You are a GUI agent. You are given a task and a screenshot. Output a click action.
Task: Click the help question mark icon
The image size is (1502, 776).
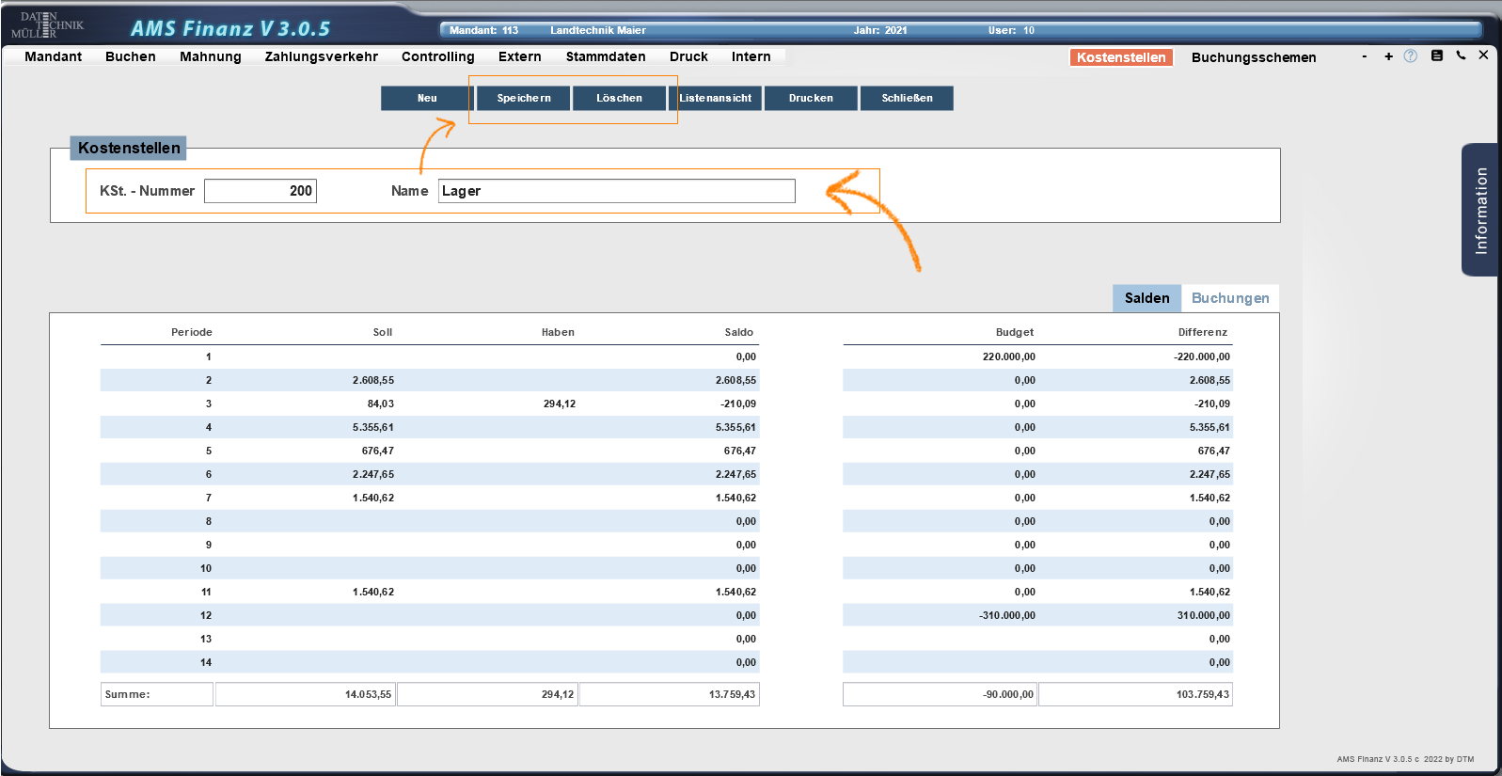tap(1410, 56)
